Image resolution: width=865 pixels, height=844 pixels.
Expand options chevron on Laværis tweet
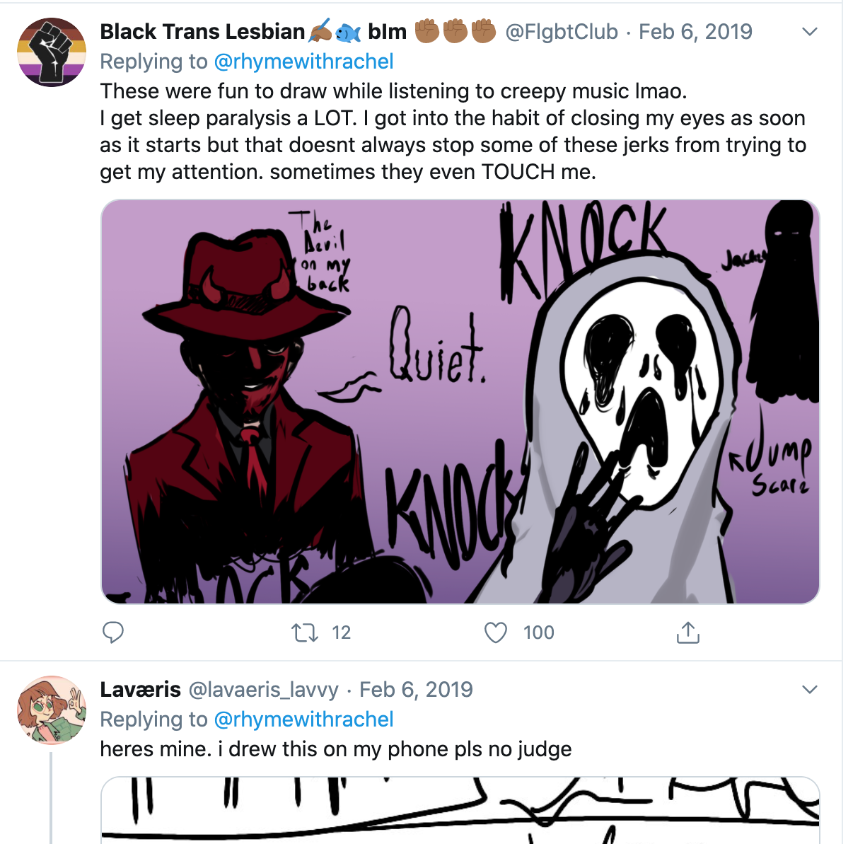(810, 690)
